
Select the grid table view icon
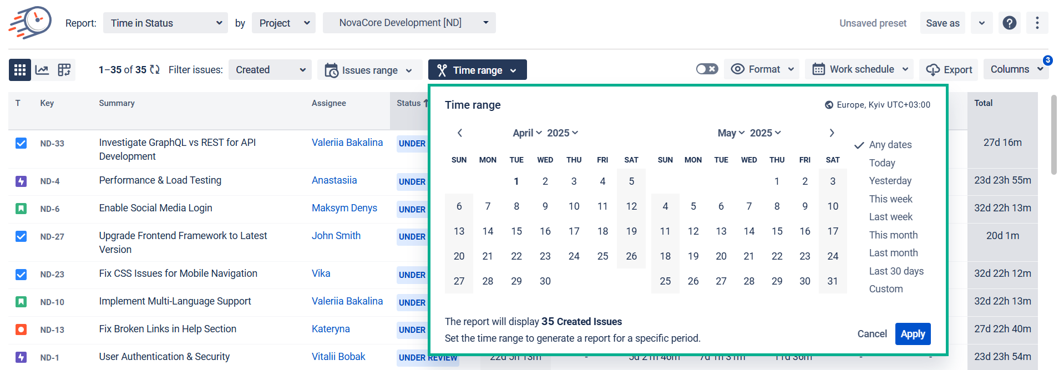20,70
